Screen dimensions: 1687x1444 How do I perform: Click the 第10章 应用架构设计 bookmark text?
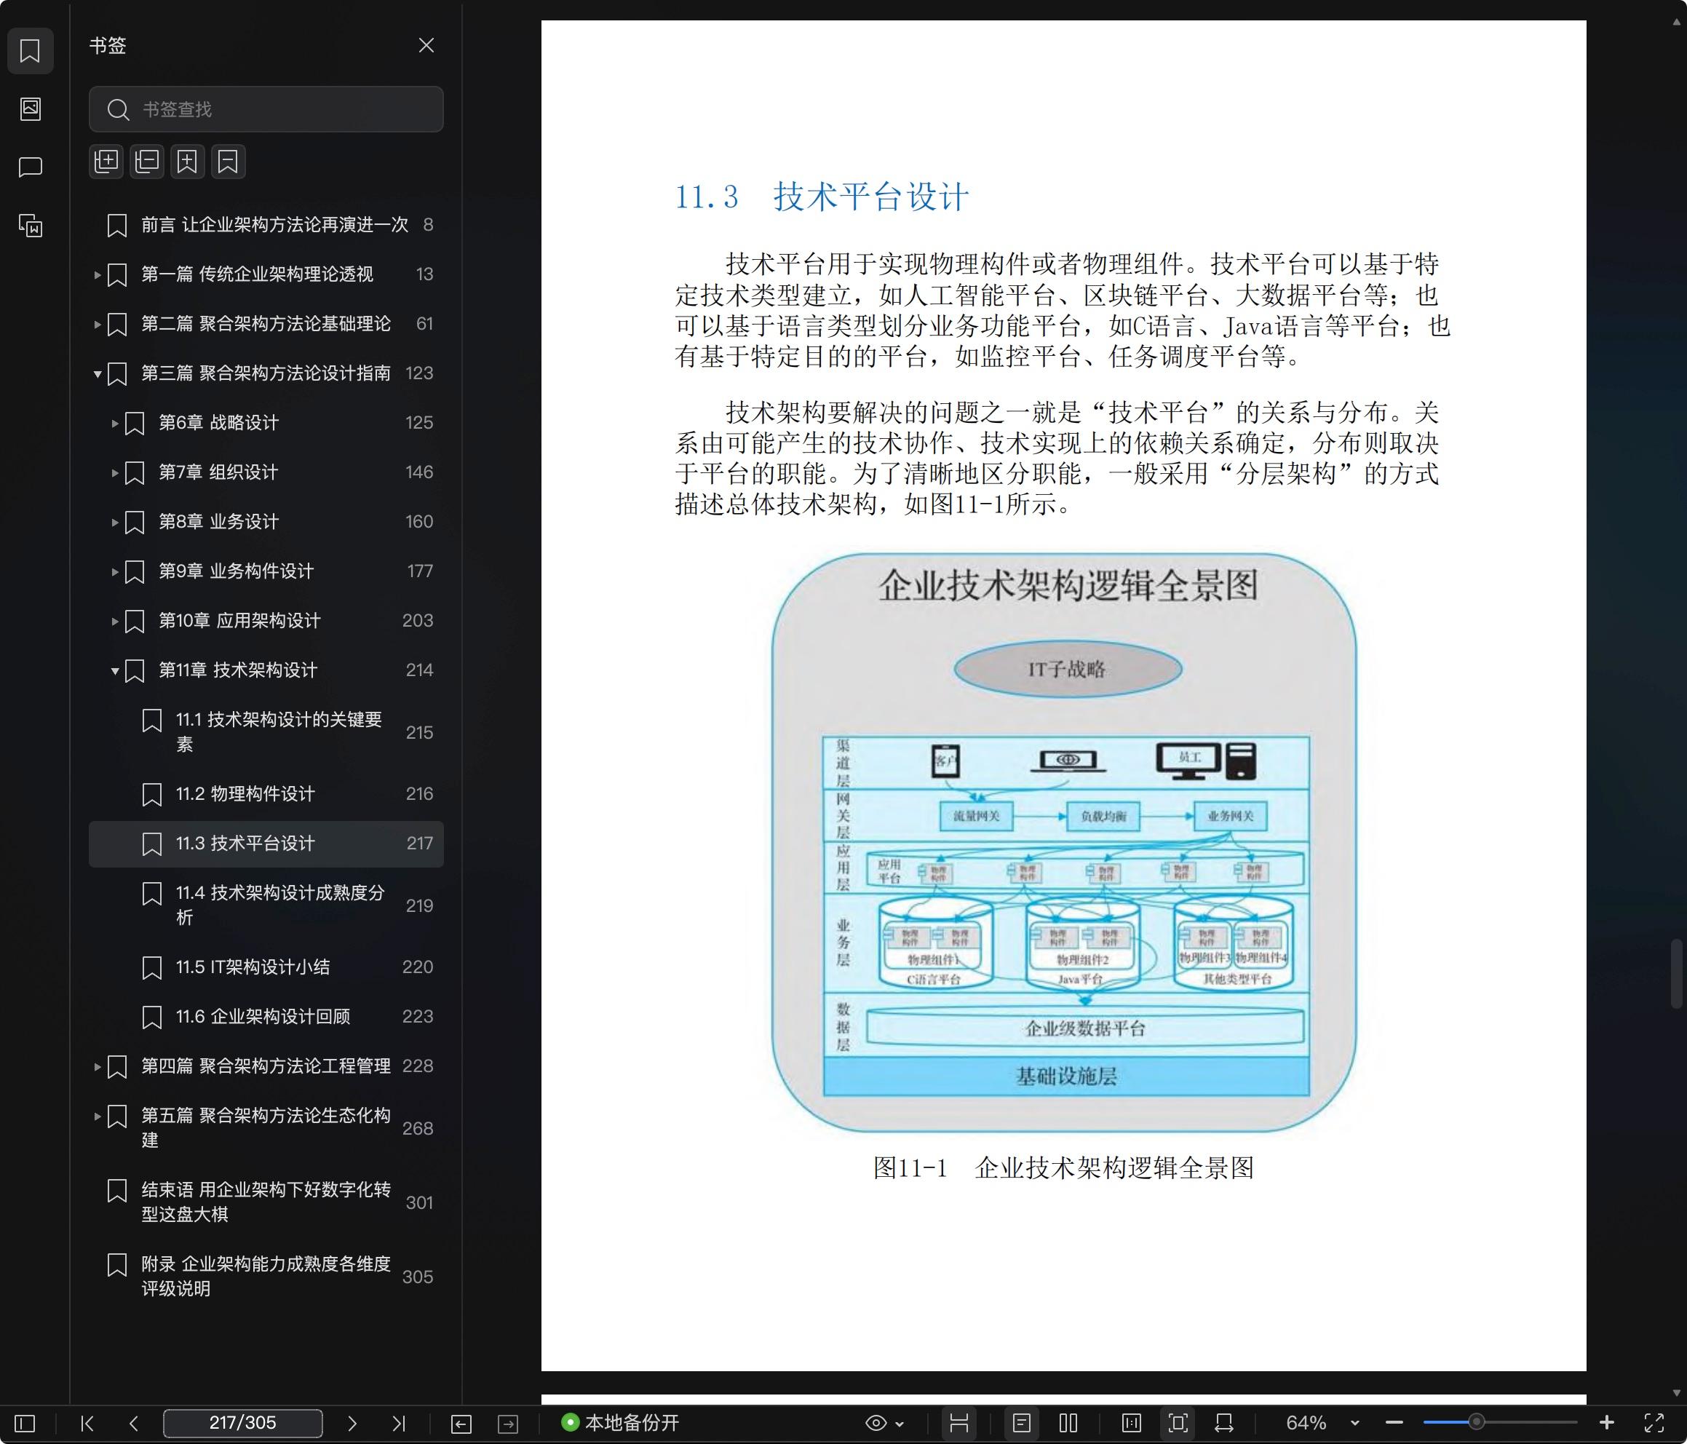[x=239, y=621]
